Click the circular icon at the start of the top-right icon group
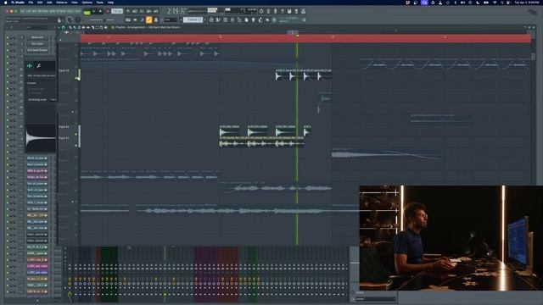Image resolution: width=543 pixels, height=305 pixels. 261,11
